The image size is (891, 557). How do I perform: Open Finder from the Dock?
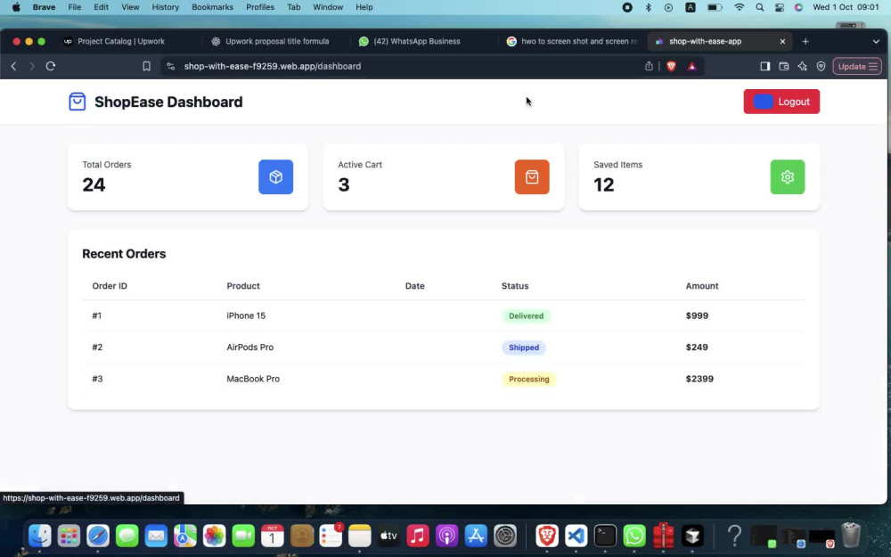(x=40, y=536)
